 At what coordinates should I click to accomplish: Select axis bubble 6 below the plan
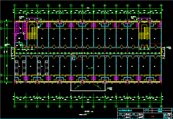tap(60, 106)
